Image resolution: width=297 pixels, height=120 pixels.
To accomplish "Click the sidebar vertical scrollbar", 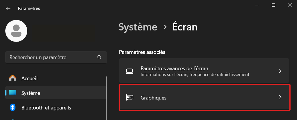I will click(106, 98).
